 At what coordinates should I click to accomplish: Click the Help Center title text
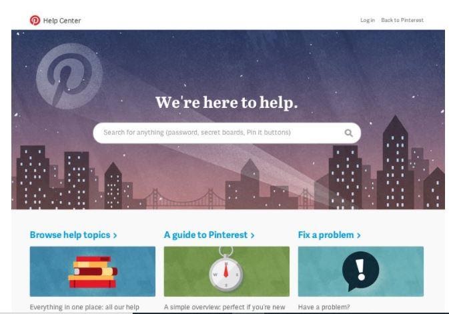click(62, 21)
